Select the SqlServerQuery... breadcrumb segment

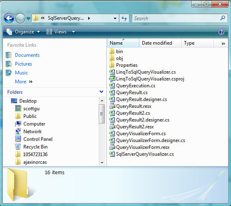coord(66,18)
